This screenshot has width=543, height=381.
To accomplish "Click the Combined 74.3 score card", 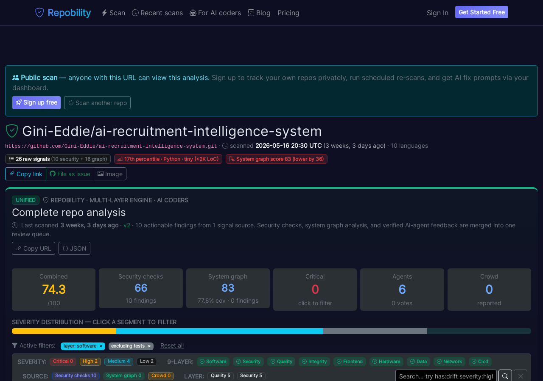I will 53,290.
